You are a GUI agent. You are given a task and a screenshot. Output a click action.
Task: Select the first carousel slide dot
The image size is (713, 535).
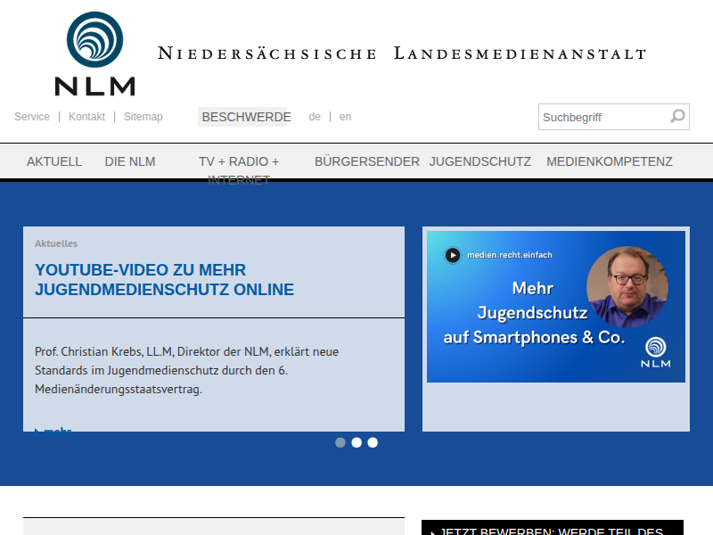tap(340, 442)
